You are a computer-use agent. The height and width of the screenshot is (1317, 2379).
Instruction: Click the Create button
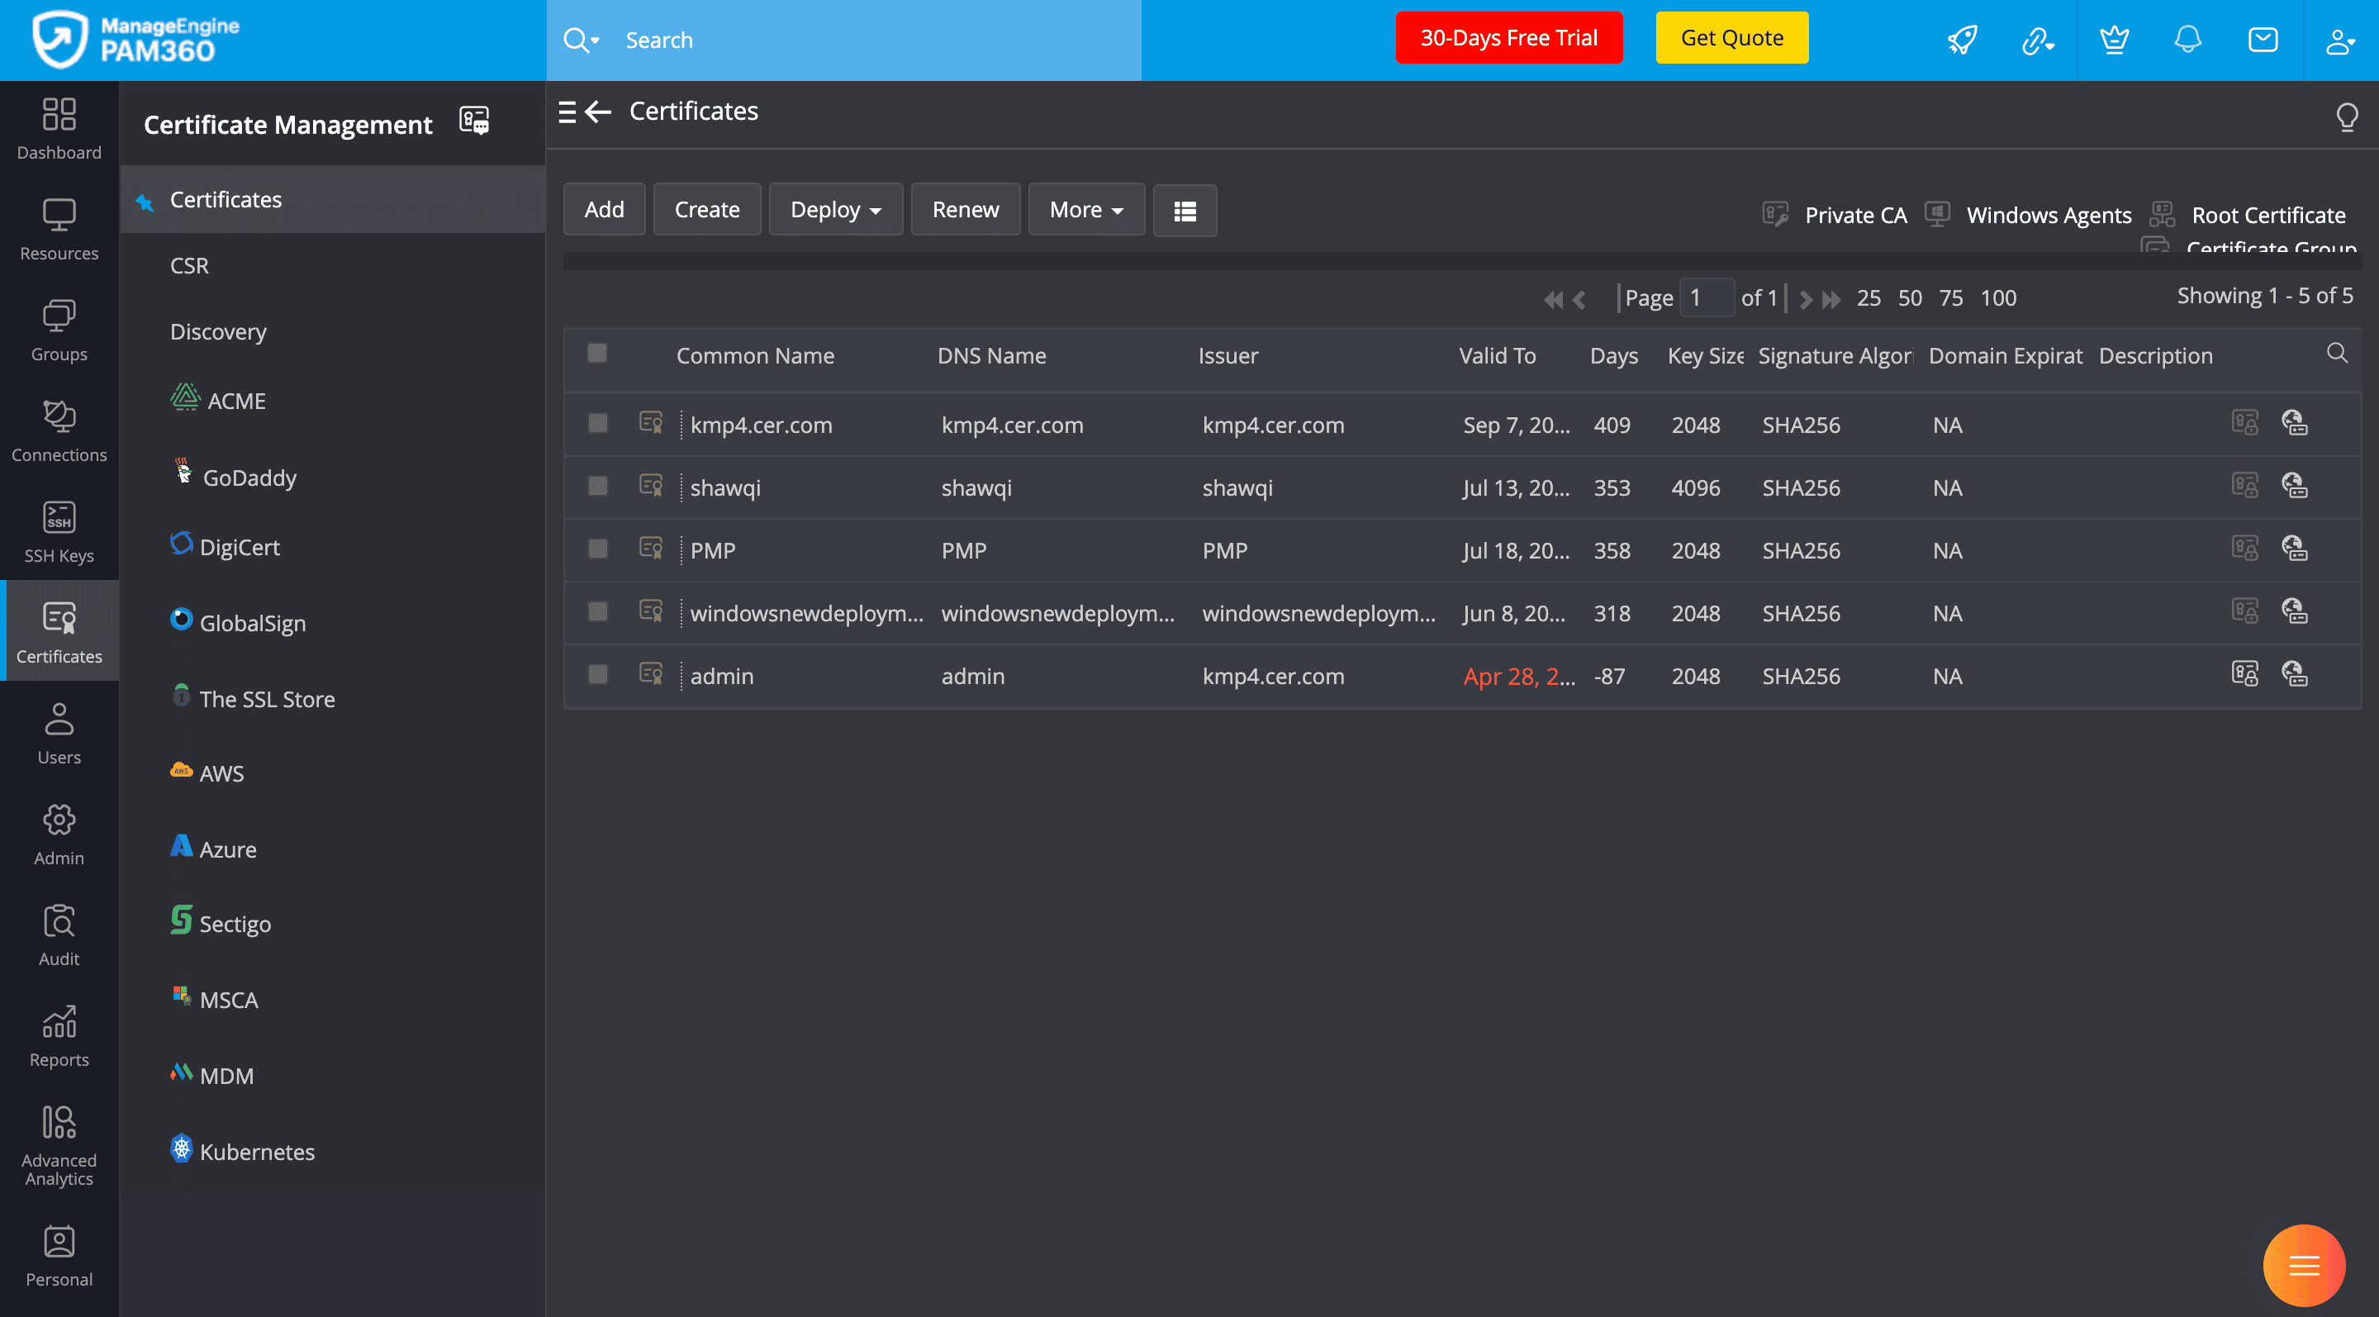(x=707, y=210)
